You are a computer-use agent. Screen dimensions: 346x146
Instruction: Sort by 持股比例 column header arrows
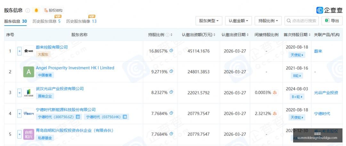click(171, 35)
